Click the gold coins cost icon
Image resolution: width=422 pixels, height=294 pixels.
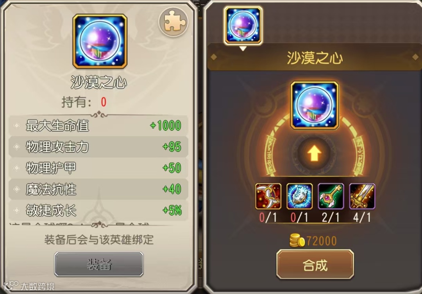click(x=297, y=241)
